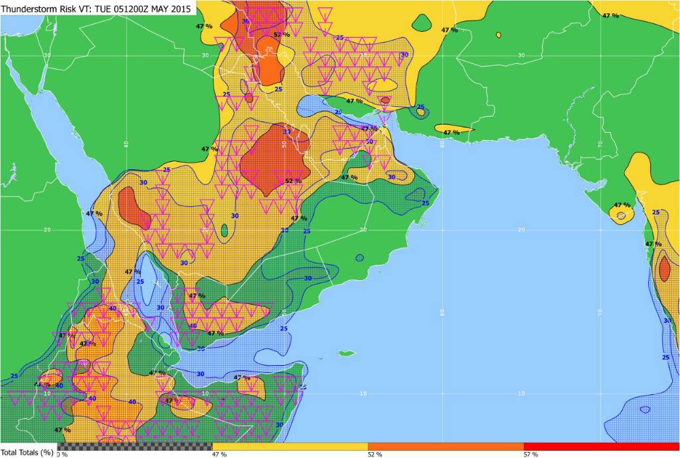
Task: Click the "Thunderstorm Risk VT" map title
Action: (x=98, y=9)
